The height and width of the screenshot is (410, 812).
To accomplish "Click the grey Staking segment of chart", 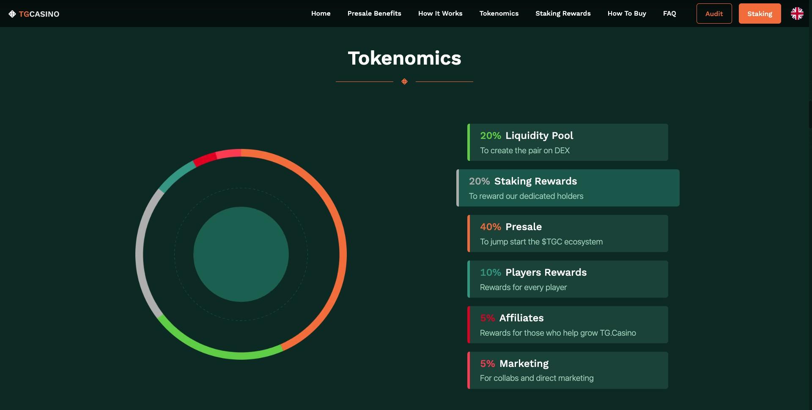I will coord(140,253).
